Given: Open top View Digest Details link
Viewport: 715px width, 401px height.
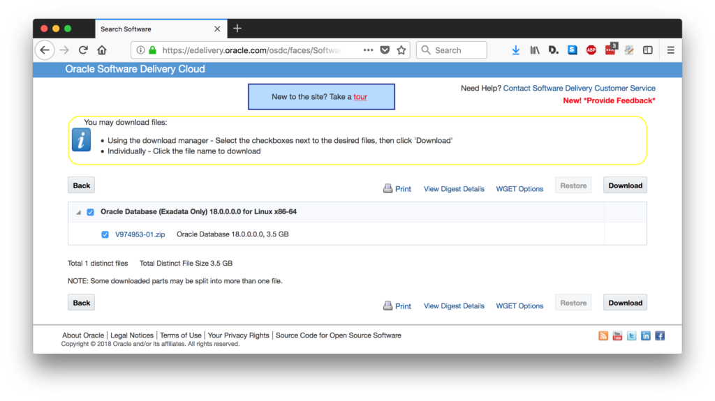Looking at the screenshot, I should coord(454,189).
